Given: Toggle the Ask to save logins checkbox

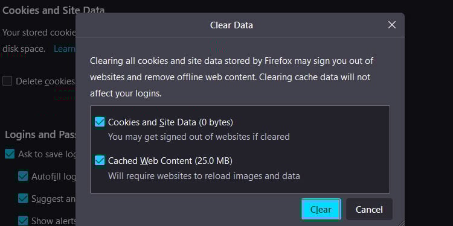Looking at the screenshot, I should point(10,154).
